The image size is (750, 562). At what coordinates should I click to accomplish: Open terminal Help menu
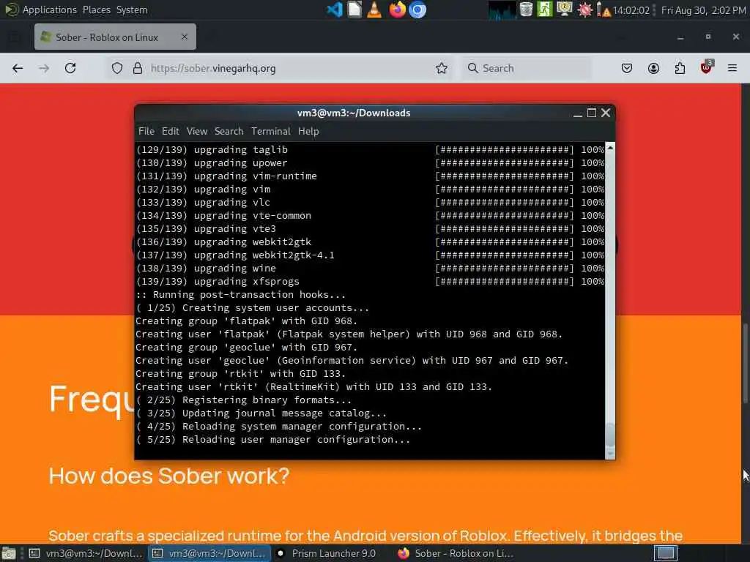point(308,131)
